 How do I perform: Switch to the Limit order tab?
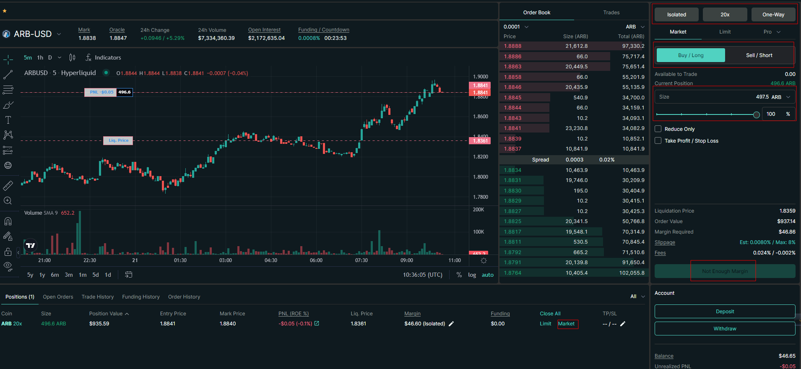pos(725,32)
